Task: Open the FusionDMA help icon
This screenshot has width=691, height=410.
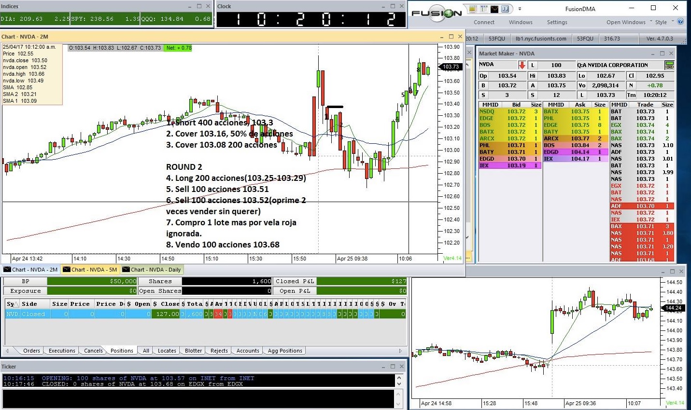Action: point(680,22)
